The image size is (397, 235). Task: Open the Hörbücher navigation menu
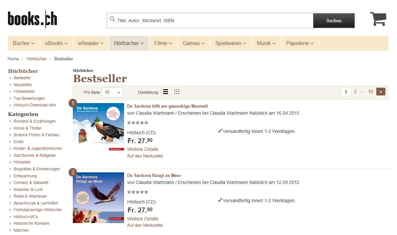129,43
